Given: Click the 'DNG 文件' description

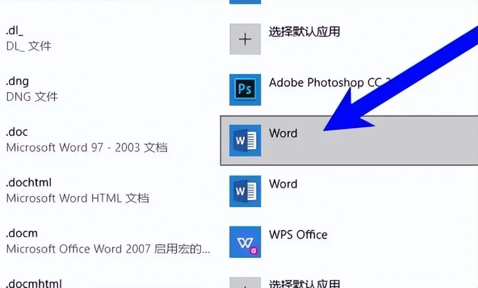Looking at the screenshot, I should [x=32, y=97].
